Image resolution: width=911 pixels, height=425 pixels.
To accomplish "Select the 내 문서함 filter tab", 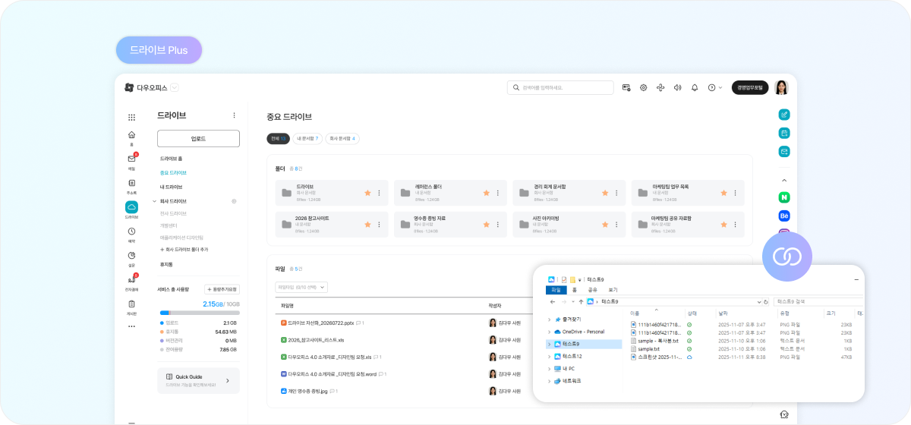I will pyautogui.click(x=307, y=139).
